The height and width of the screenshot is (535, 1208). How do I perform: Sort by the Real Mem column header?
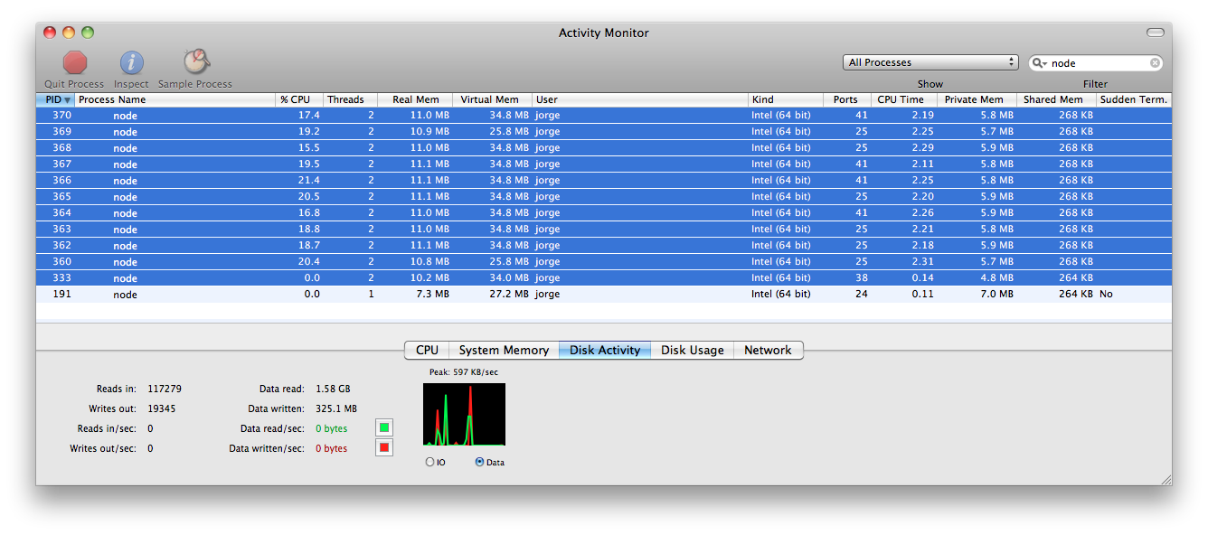(x=415, y=100)
